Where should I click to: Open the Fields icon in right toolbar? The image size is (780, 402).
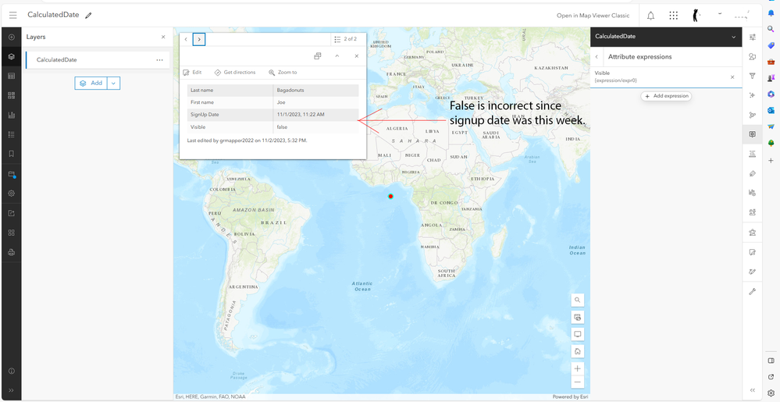[752, 154]
